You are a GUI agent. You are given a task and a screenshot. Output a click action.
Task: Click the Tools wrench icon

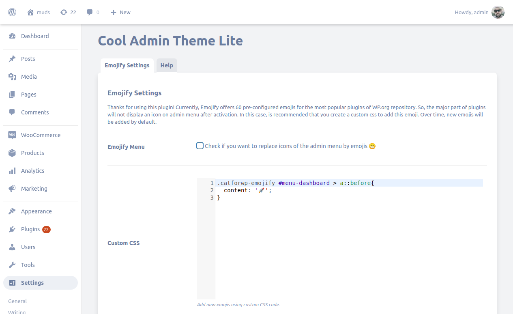12,265
